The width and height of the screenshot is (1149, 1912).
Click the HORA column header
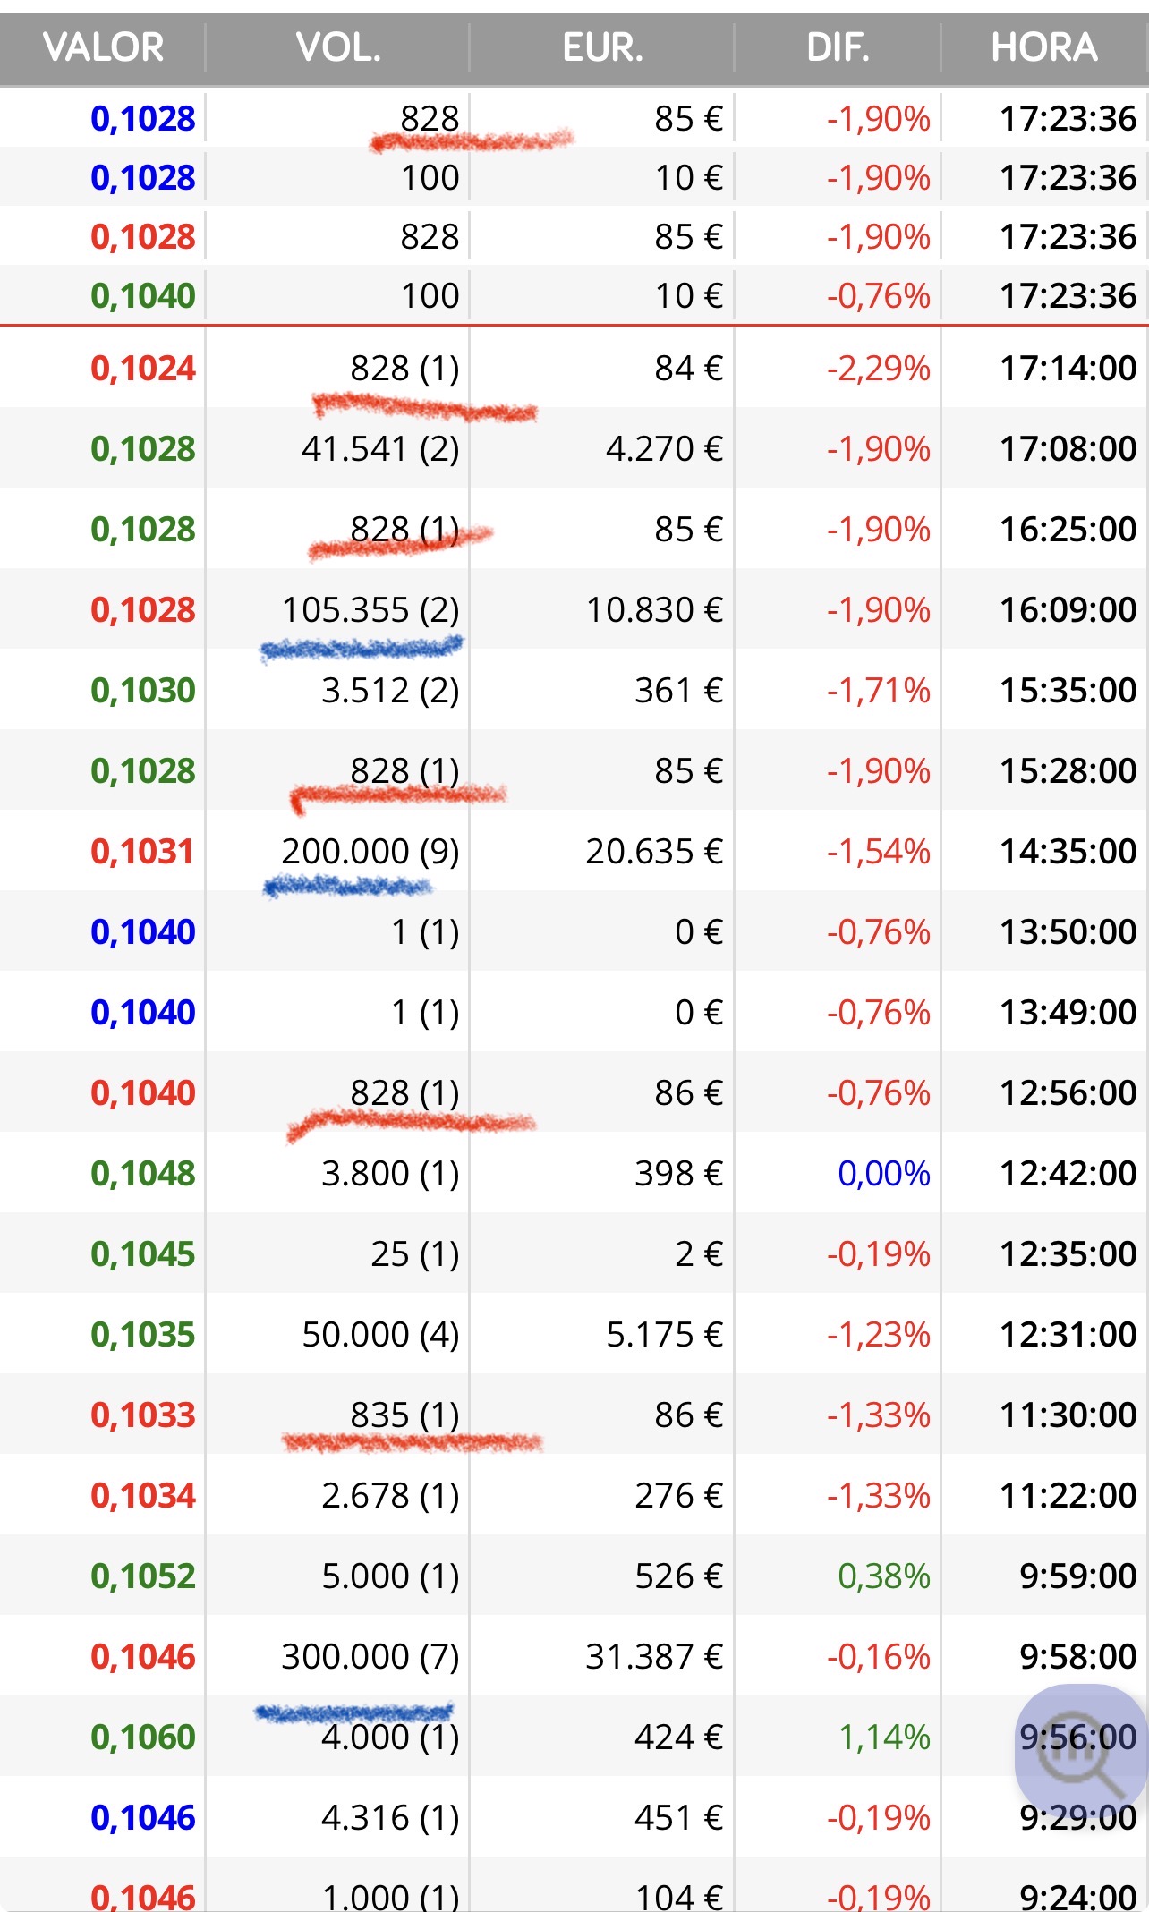[1043, 47]
